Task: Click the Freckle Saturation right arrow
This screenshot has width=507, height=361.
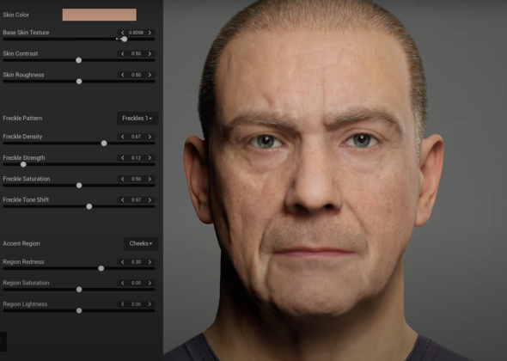Action: [x=150, y=179]
